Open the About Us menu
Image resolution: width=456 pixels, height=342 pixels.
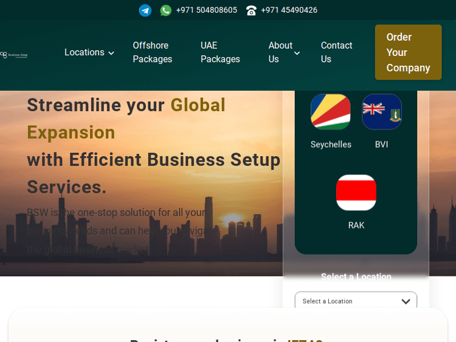pos(284,52)
